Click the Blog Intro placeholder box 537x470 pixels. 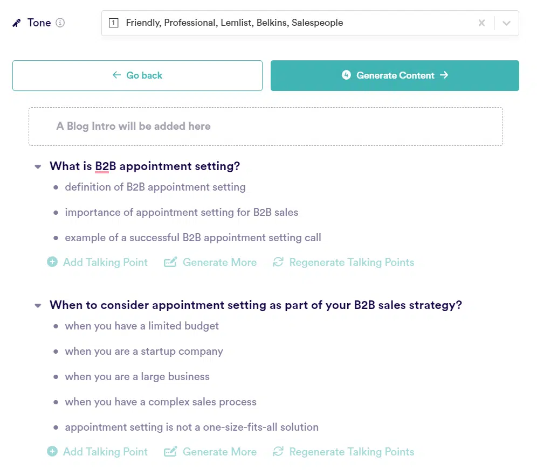pyautogui.click(x=265, y=127)
